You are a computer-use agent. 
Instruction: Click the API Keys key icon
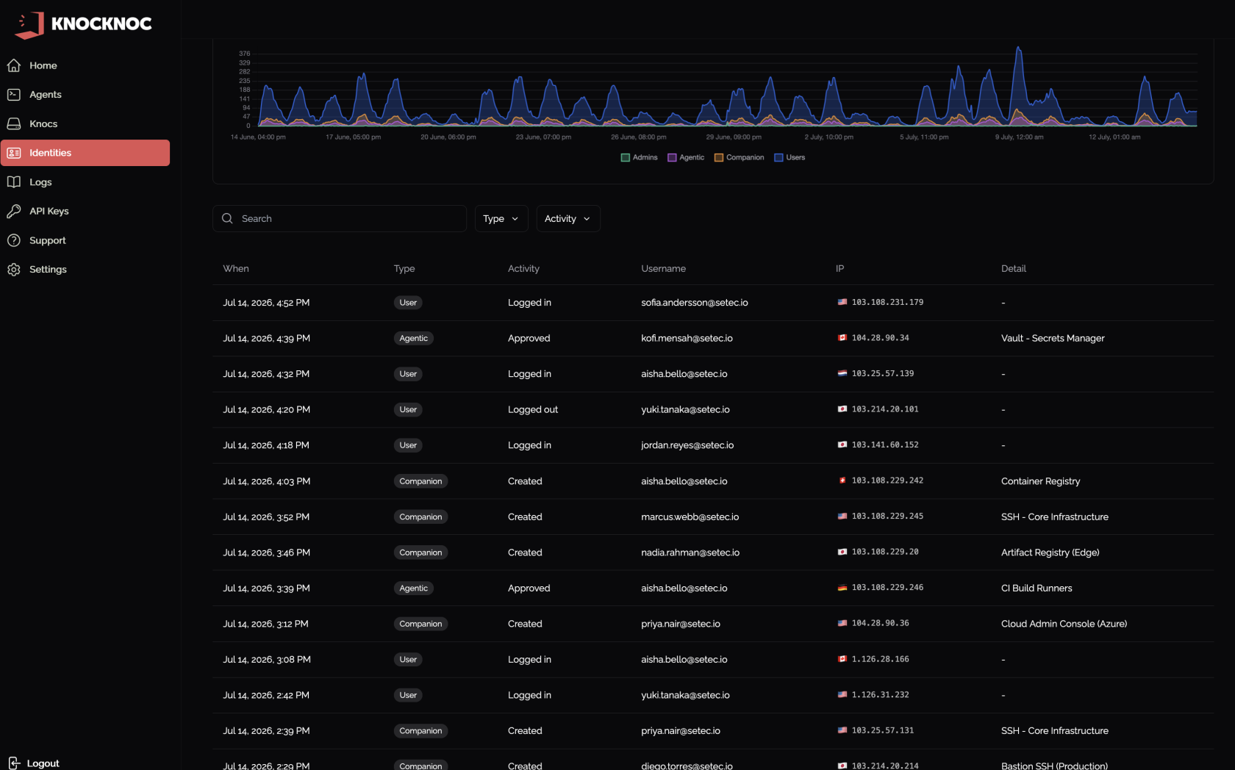(14, 211)
